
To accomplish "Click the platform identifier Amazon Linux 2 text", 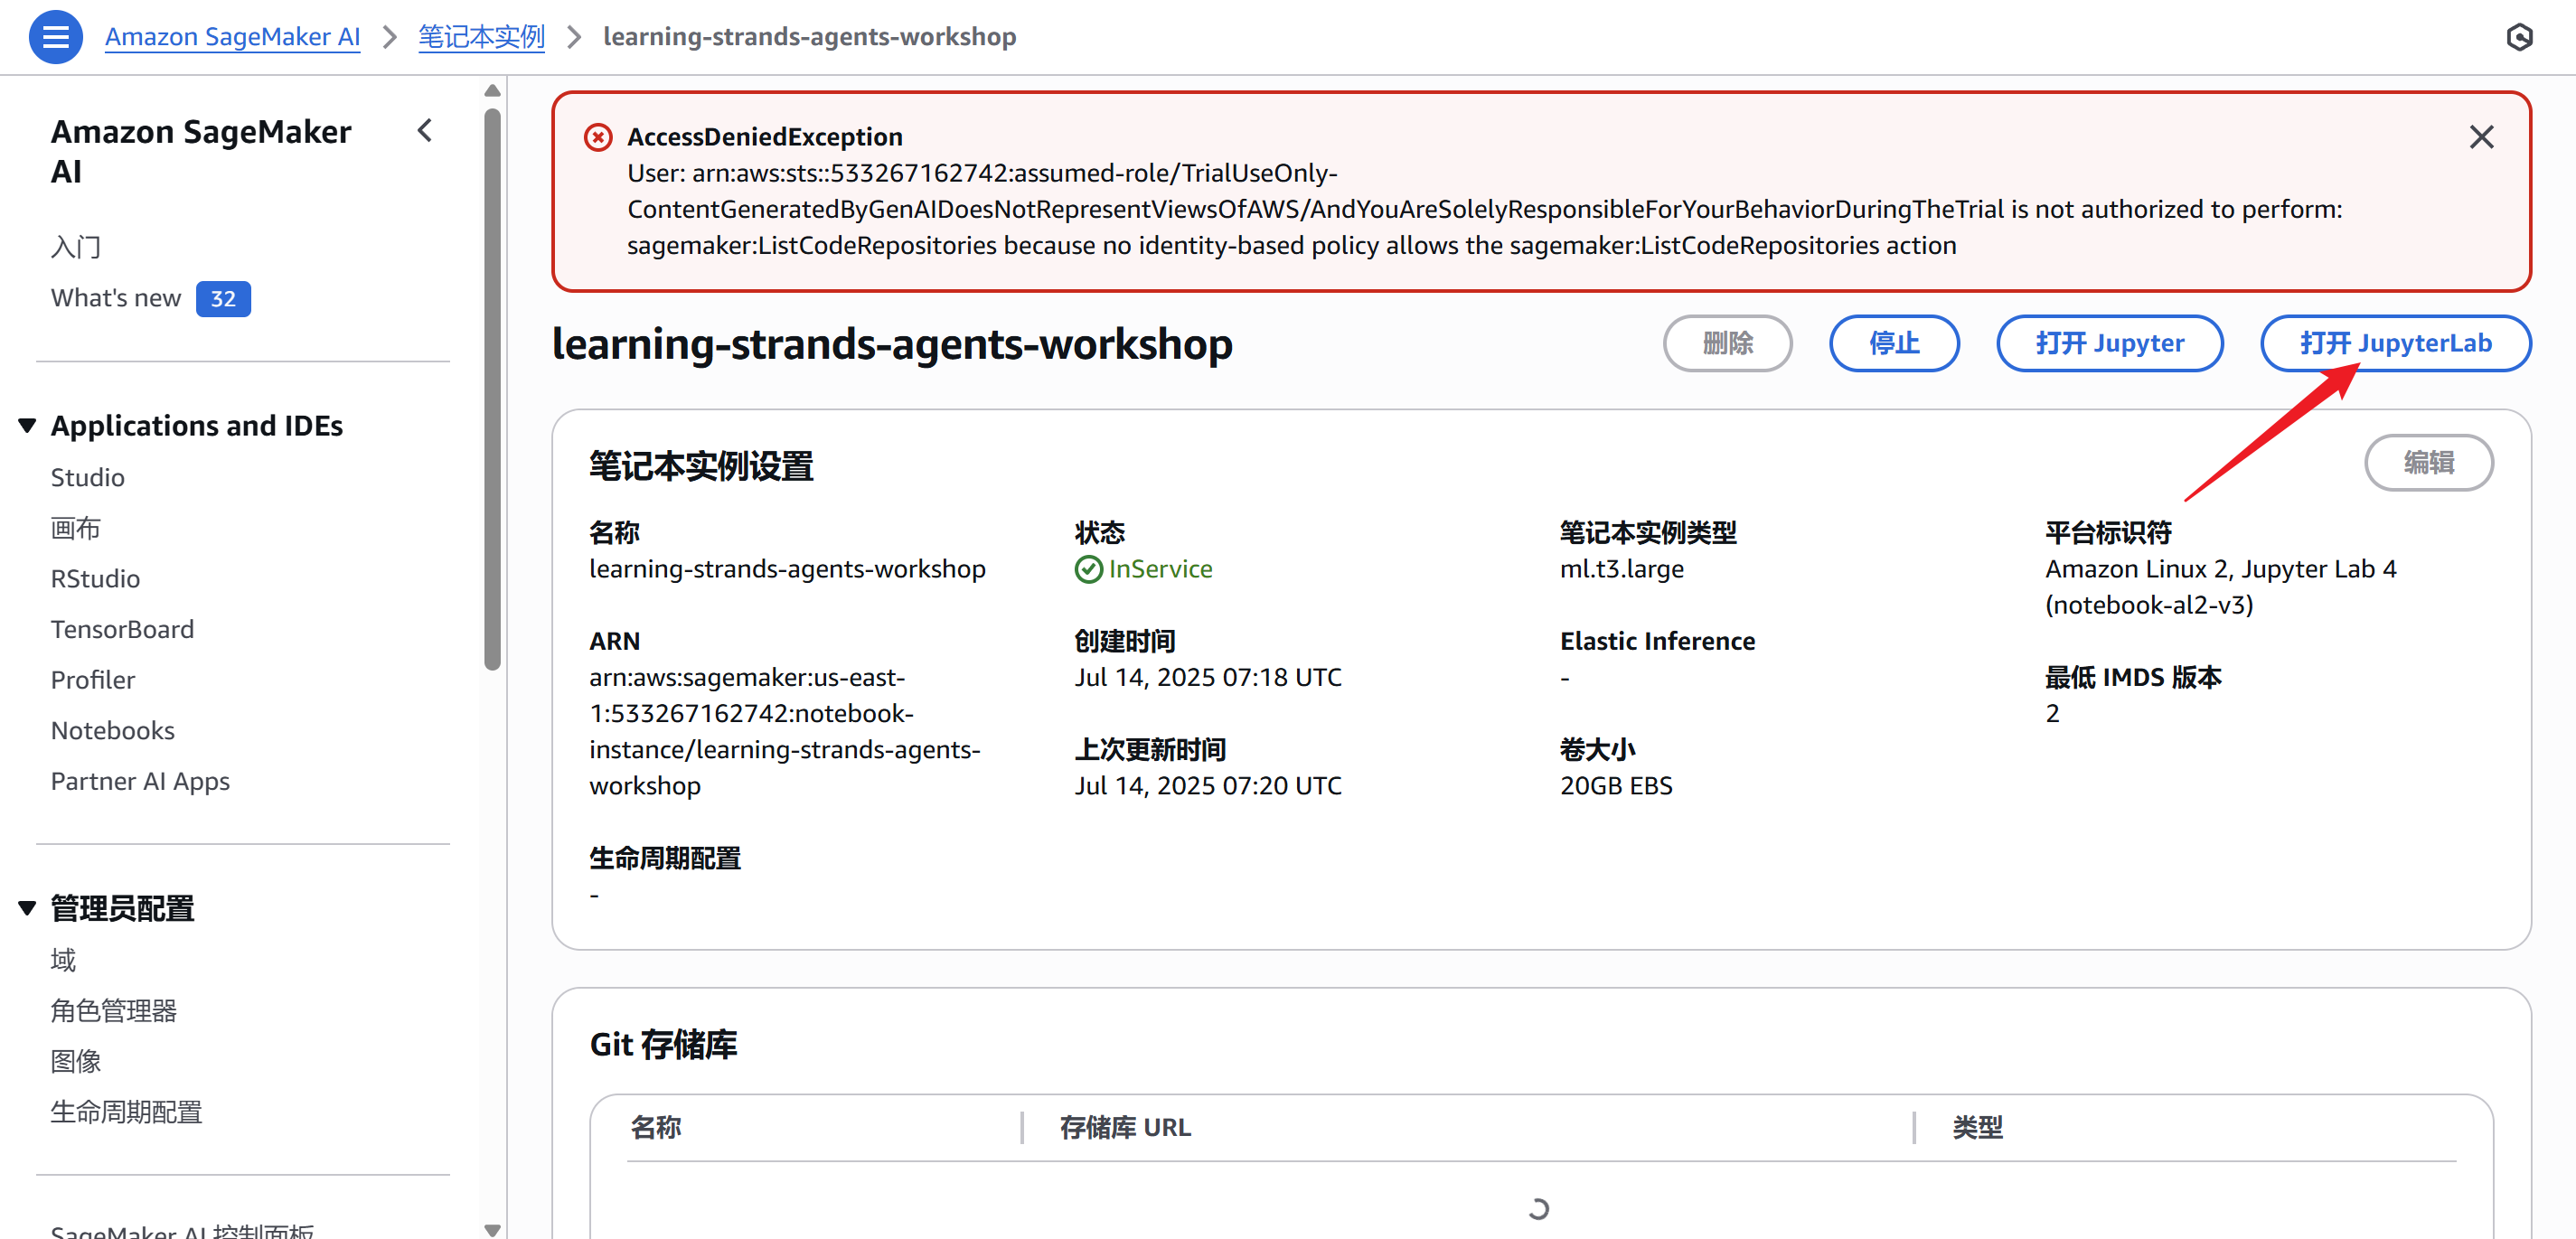I will 2220,587.
